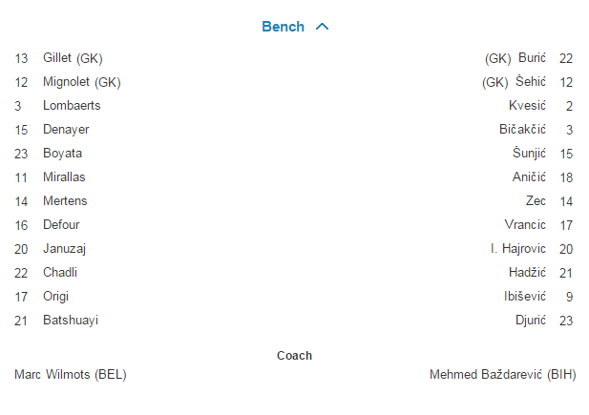589x415 pixels.
Task: Open coach Mehmed Baždarević (BIH)
Action: click(503, 374)
